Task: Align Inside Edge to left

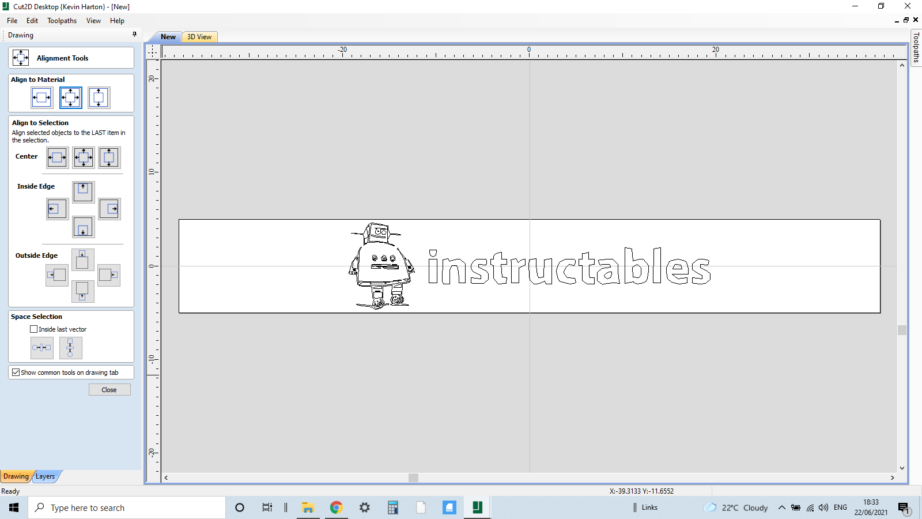Action: click(57, 209)
